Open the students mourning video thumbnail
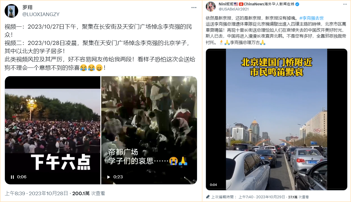The height and width of the screenshot is (202, 351). (149, 130)
